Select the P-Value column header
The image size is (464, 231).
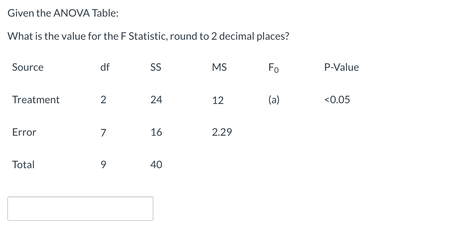(341, 67)
